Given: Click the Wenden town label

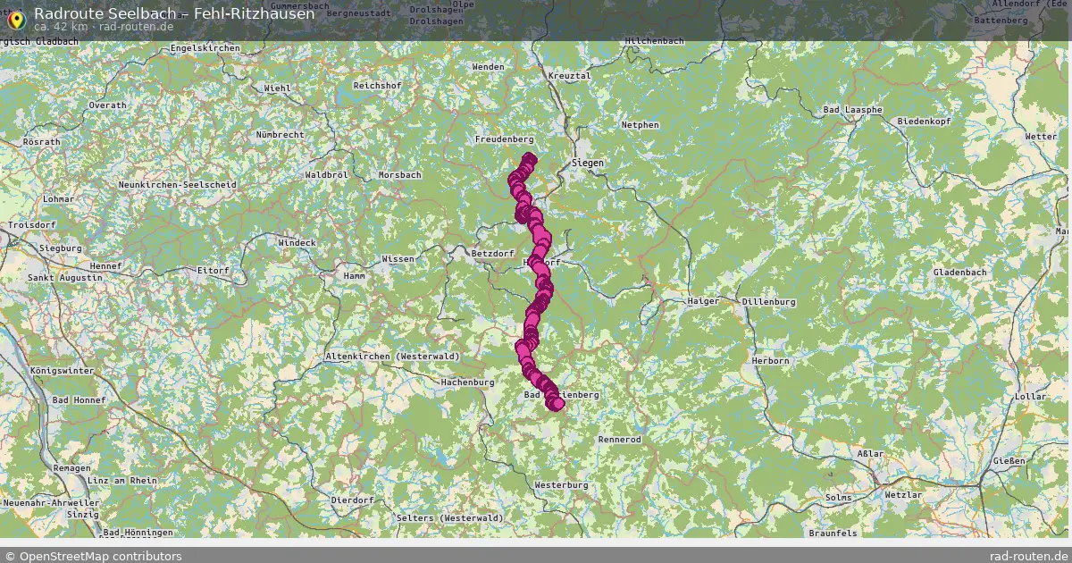Looking at the screenshot, I should tap(489, 67).
